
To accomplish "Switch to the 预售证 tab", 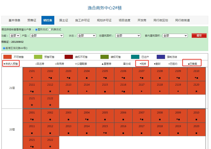I will coord(32,20).
